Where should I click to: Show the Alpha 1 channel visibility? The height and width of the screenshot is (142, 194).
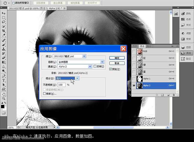point(134,78)
